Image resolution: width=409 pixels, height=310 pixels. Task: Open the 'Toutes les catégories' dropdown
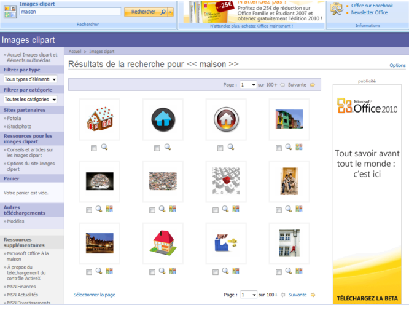pyautogui.click(x=30, y=100)
